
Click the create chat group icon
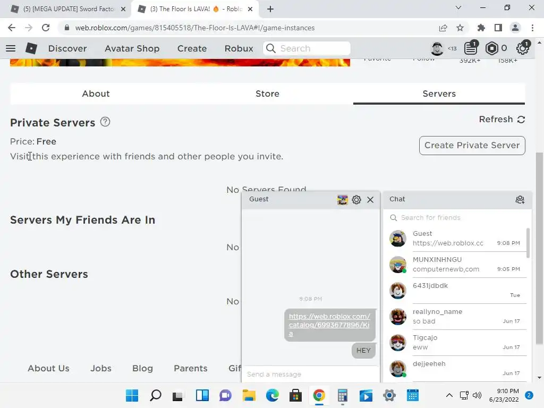coord(520,200)
